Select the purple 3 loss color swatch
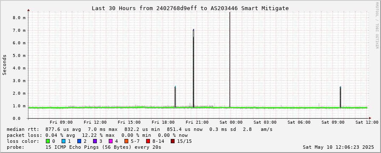Viewport: 381px width, 153px height. click(x=95, y=141)
